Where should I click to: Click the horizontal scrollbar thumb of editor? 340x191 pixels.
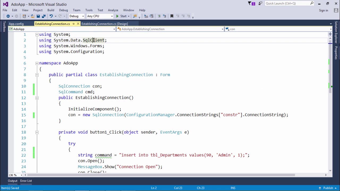click(161, 175)
